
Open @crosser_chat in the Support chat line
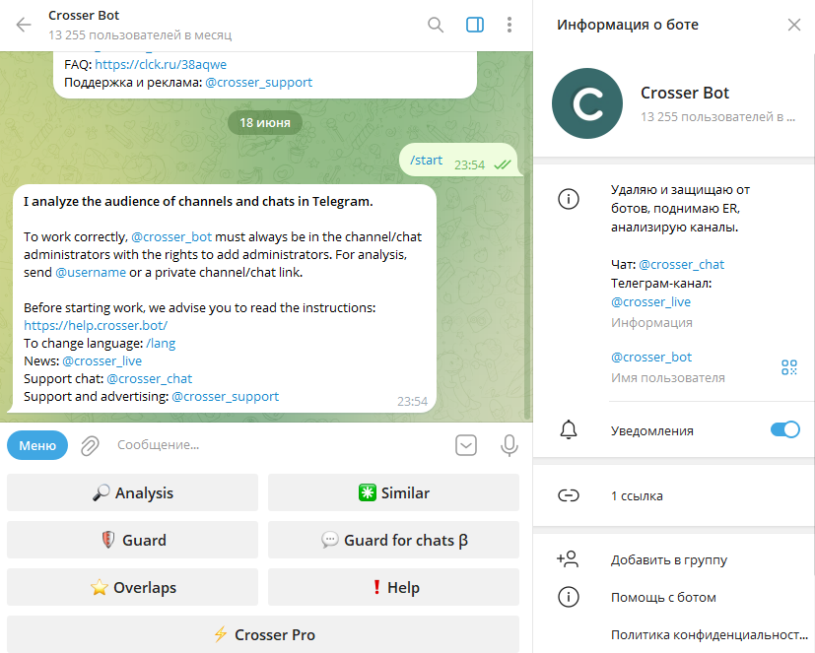coord(149,379)
